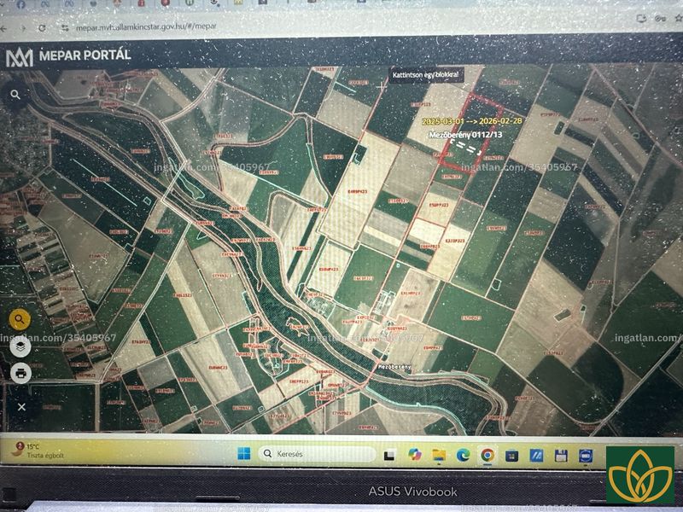Click the Keresés taskbar search box
The width and height of the screenshot is (683, 512).
point(317,454)
